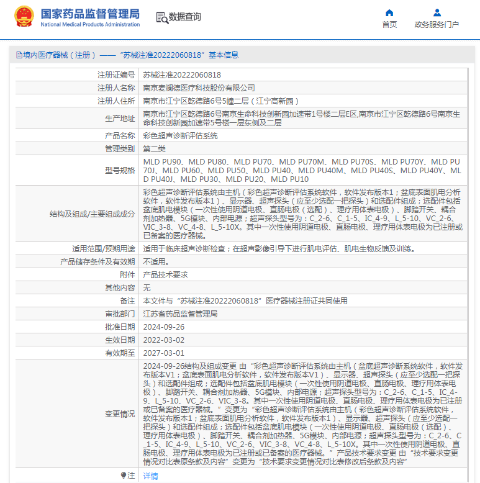This screenshot has height=483, width=480.
Task: Select other content value 无
Action: tap(147, 287)
